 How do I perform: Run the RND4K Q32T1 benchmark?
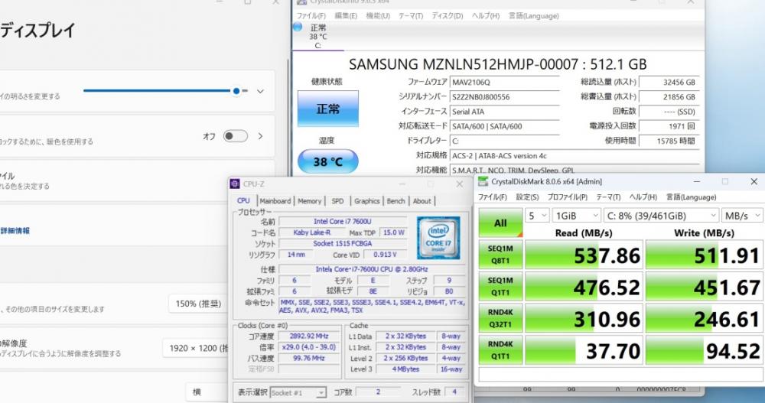500,318
